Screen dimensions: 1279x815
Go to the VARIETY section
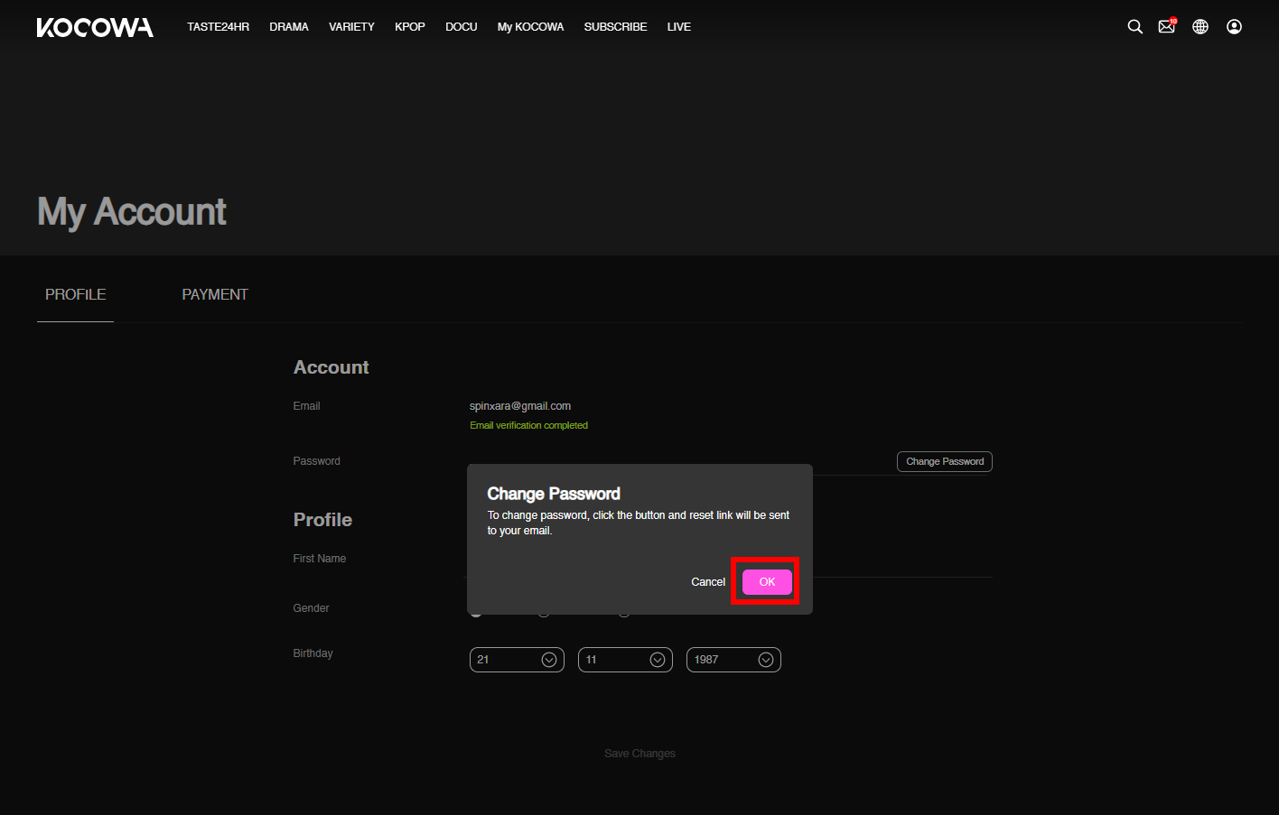[x=351, y=27]
